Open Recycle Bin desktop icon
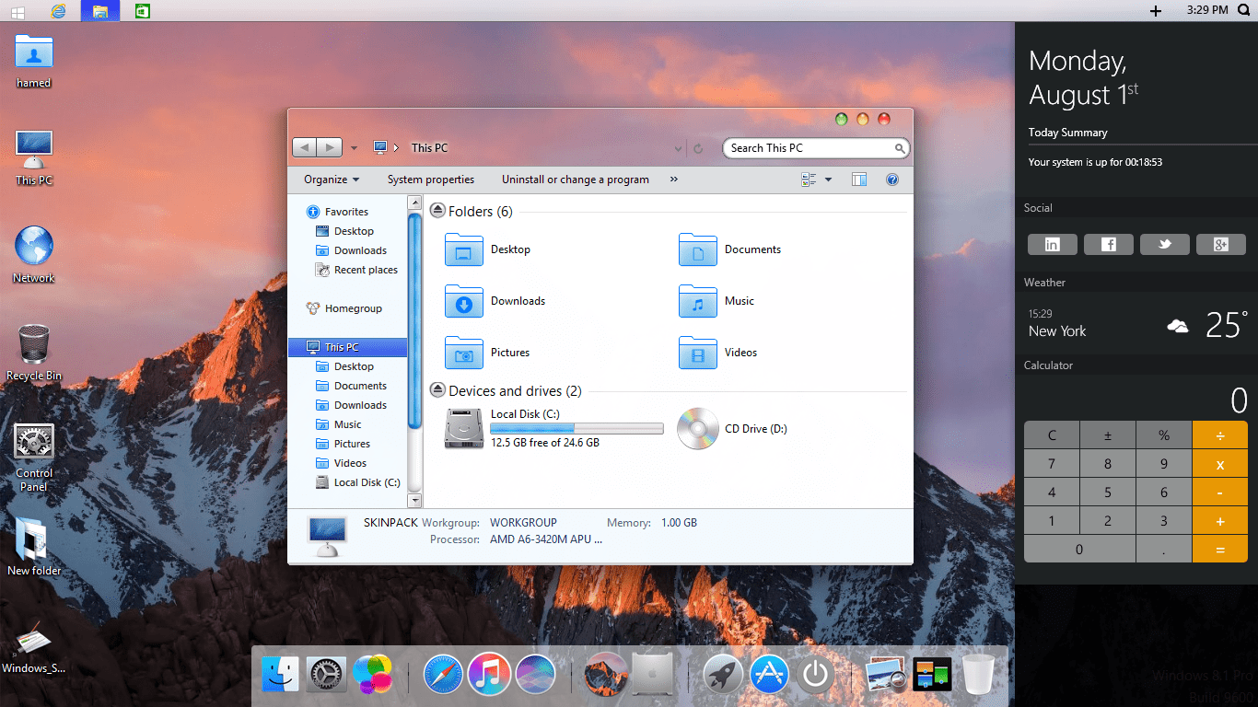Screen dimensions: 1258x707 pos(34,353)
